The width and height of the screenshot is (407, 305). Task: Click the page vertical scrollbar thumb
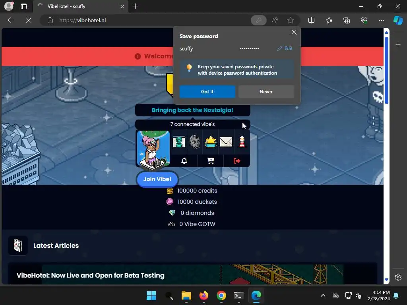point(386,71)
